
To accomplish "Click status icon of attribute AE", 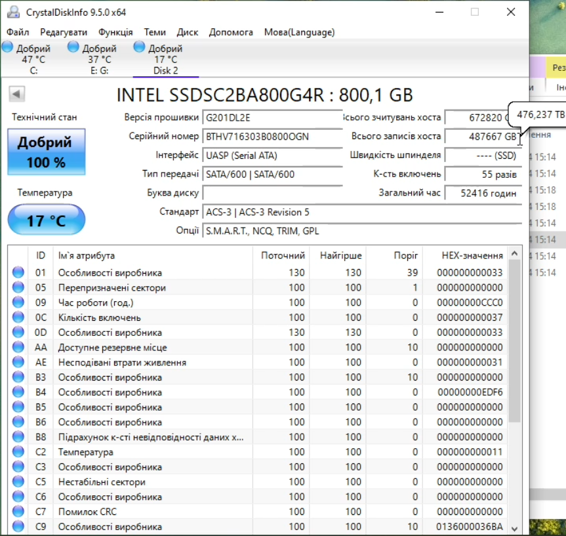I will tap(18, 362).
